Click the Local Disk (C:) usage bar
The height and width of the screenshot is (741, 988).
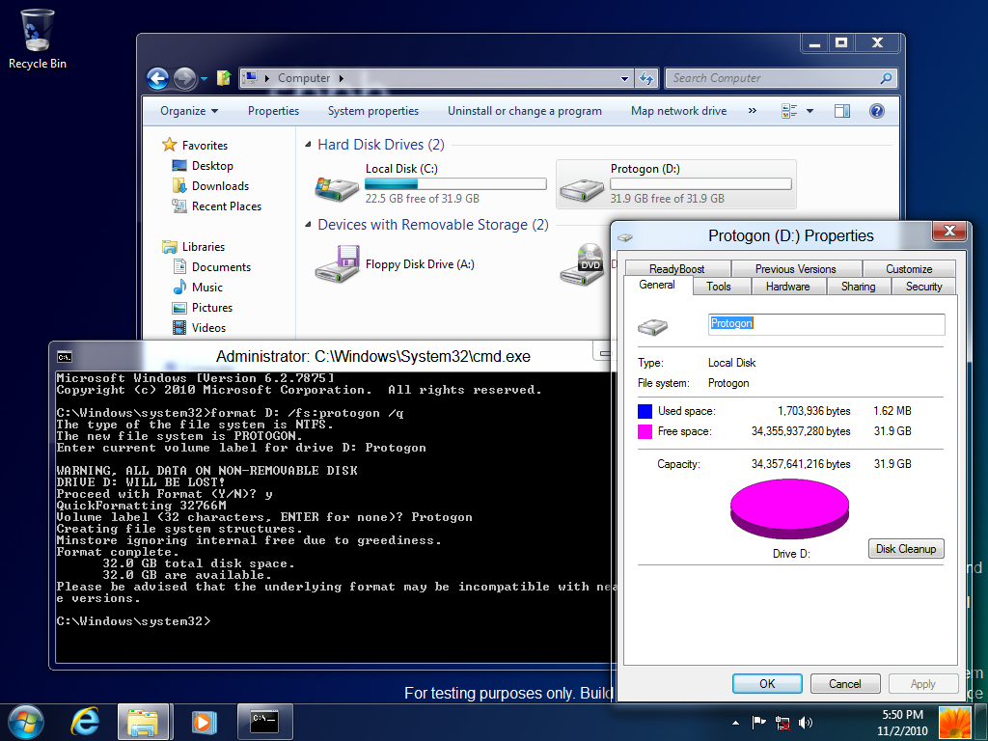coord(455,183)
